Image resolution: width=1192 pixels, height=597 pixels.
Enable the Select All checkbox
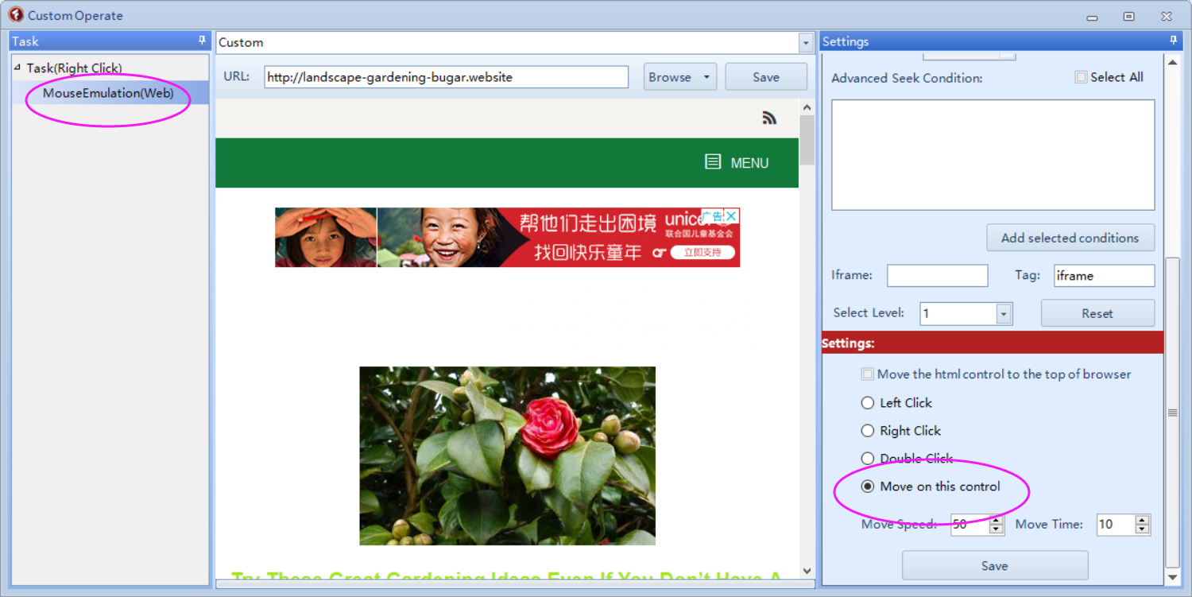pos(1081,77)
